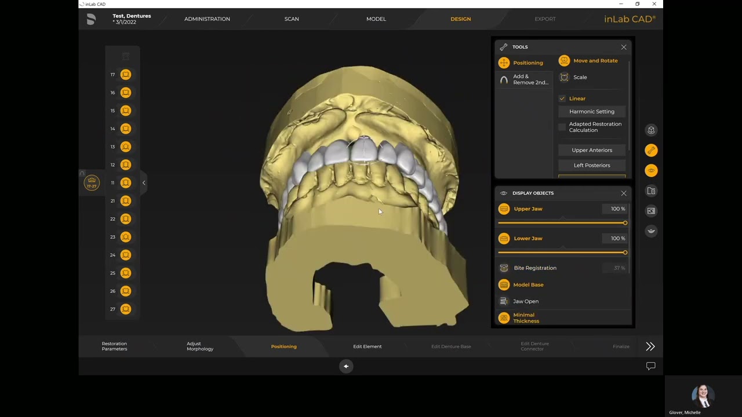Choose the Move and Rotate tool
Image resolution: width=742 pixels, height=417 pixels.
(x=589, y=61)
